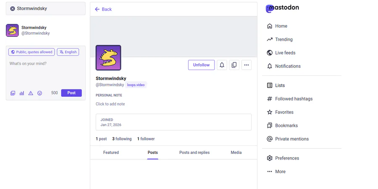
Task: Open the Media tab
Action: (x=236, y=153)
